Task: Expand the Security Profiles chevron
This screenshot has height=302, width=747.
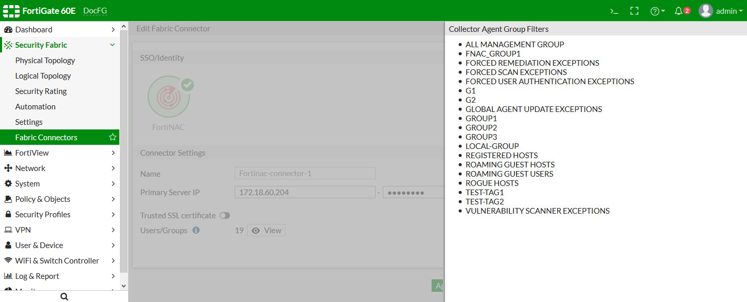Action: click(113, 214)
